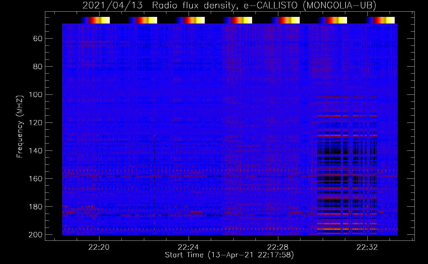The height and width of the screenshot is (264, 428).
Task: Click the 80 frequency tick label
Action: 38,67
